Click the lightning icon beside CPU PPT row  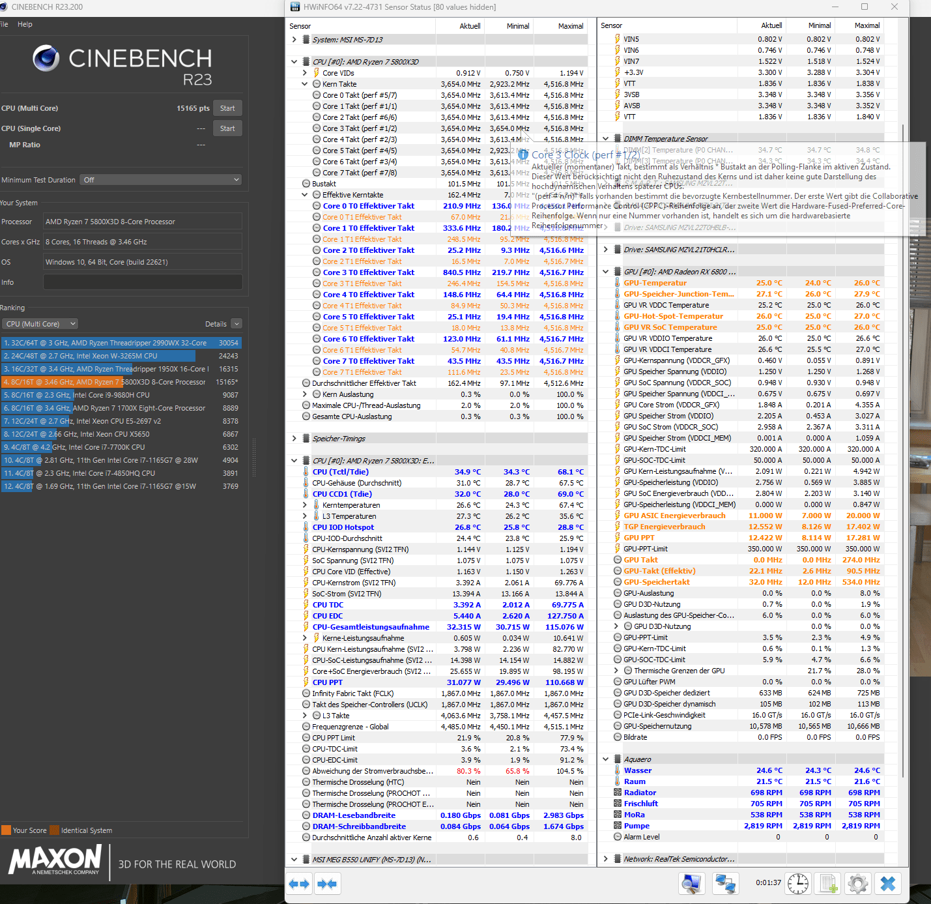click(x=306, y=682)
